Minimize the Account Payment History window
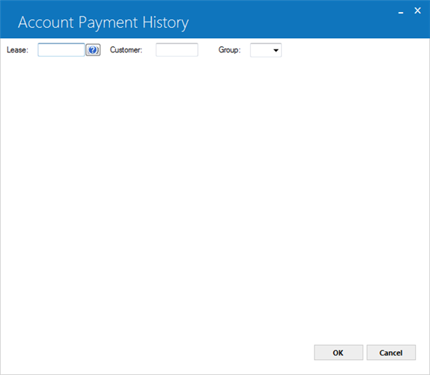 (401, 12)
